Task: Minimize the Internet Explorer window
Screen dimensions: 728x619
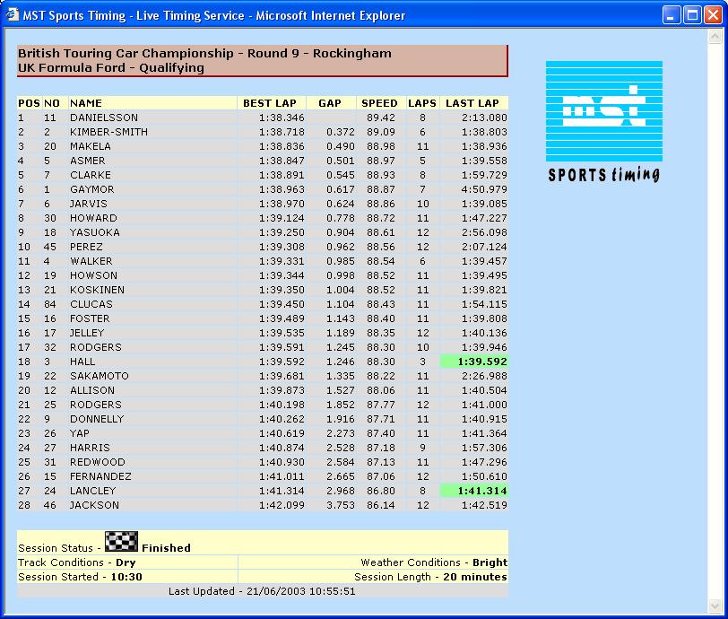Action: tap(672, 15)
